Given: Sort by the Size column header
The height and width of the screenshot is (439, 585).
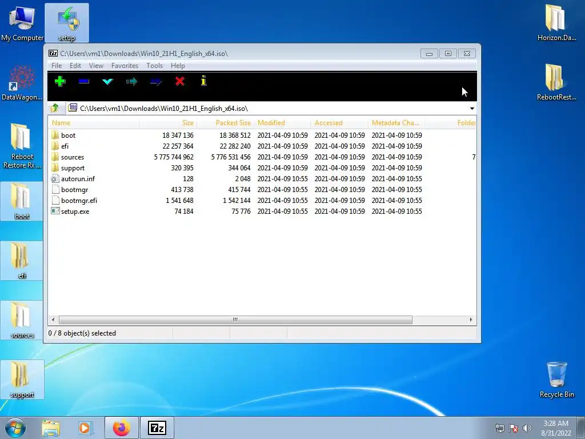Looking at the screenshot, I should pos(169,123).
